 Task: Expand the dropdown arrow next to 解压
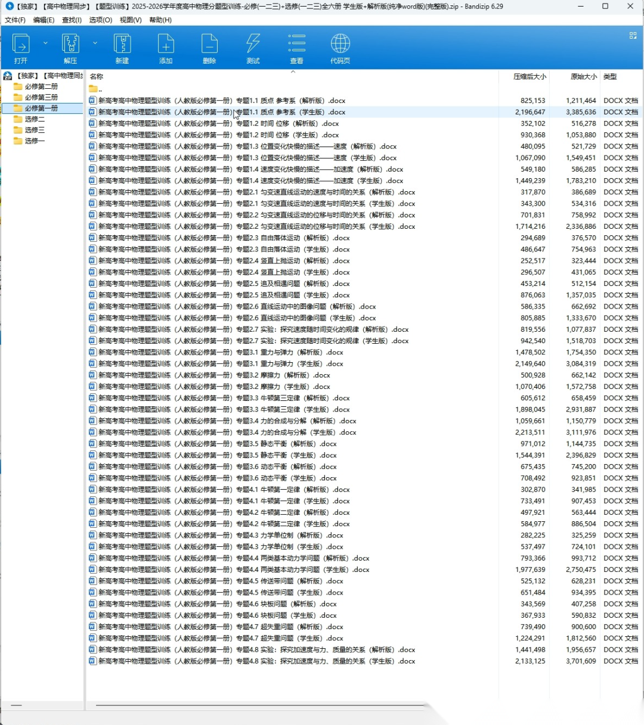click(x=95, y=43)
